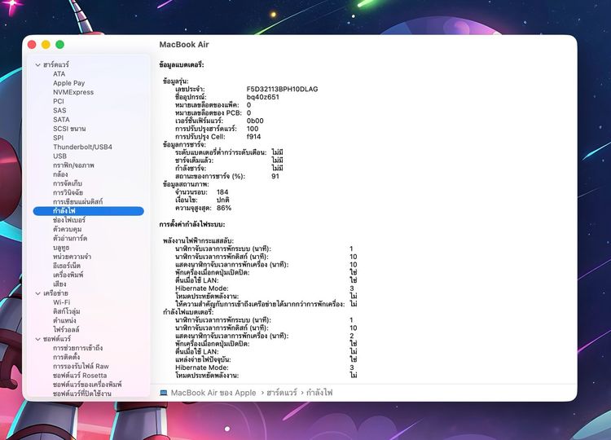Open ดิสก์โวลุ่ม item
The height and width of the screenshot is (440, 611).
[67, 311]
